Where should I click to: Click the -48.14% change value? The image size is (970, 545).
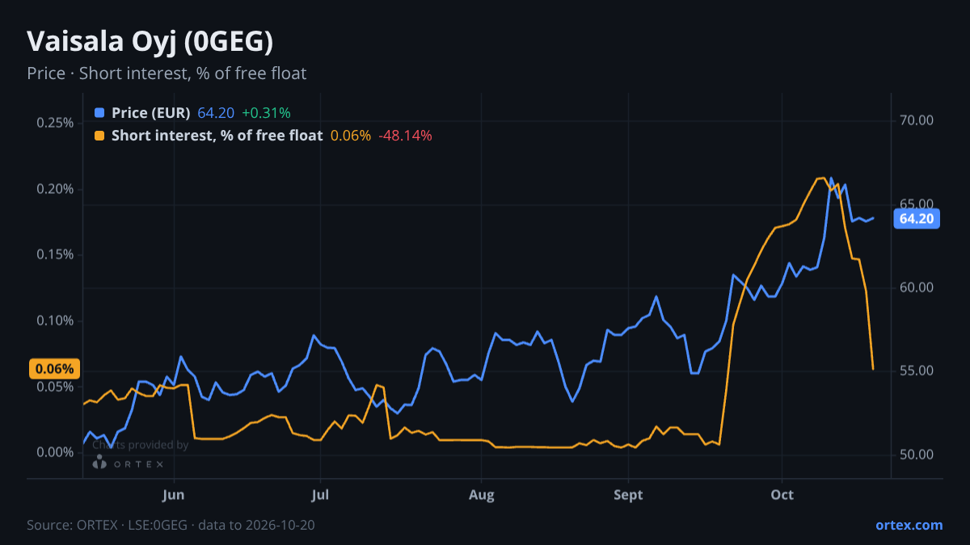point(405,136)
